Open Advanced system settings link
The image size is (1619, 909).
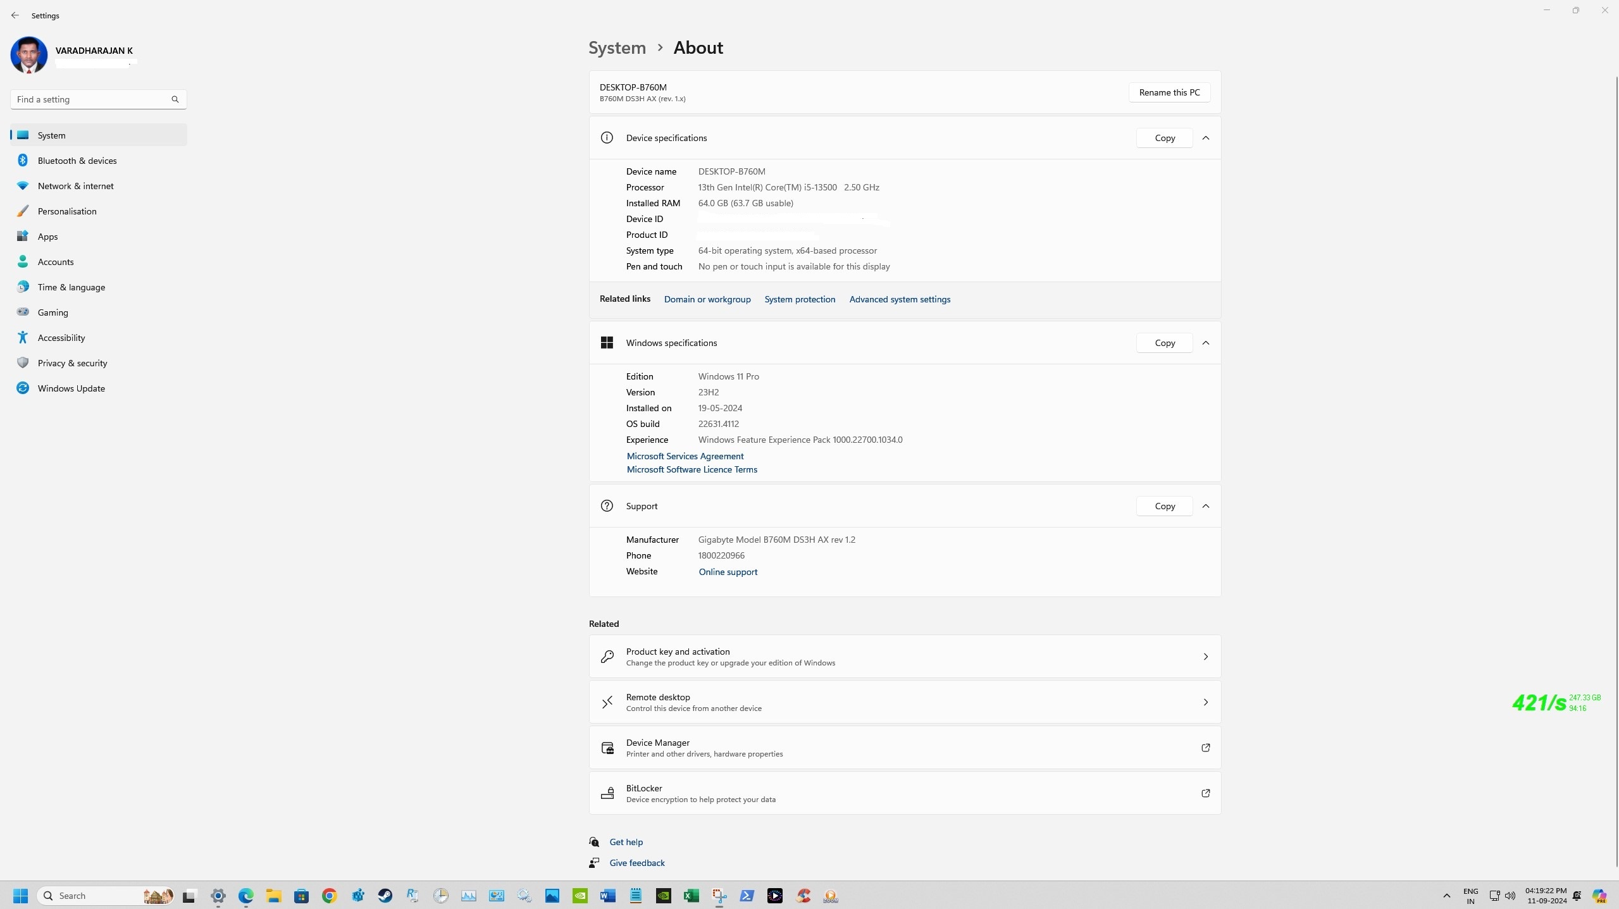click(899, 299)
